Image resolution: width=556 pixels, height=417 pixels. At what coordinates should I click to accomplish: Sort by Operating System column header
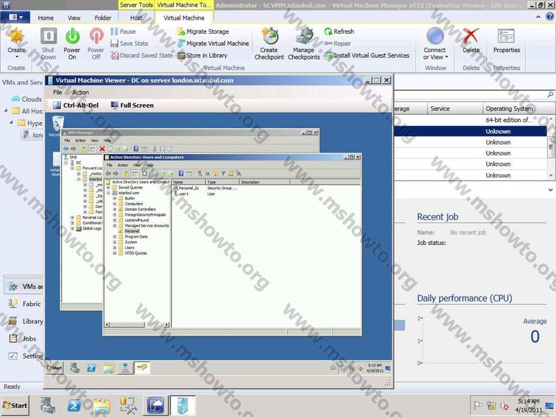(515, 109)
